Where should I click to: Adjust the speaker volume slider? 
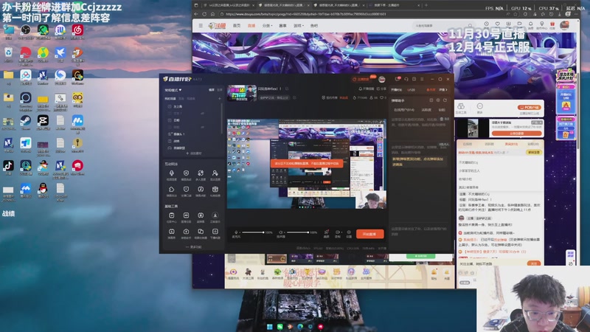tap(297, 232)
